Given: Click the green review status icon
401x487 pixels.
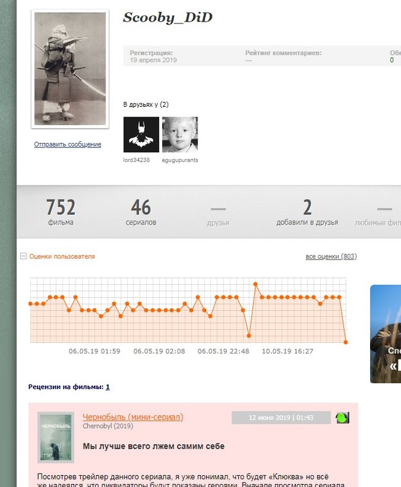Looking at the screenshot, I should (342, 418).
